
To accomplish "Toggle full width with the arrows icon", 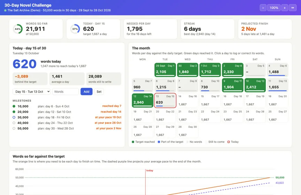I will pos(293,8).
